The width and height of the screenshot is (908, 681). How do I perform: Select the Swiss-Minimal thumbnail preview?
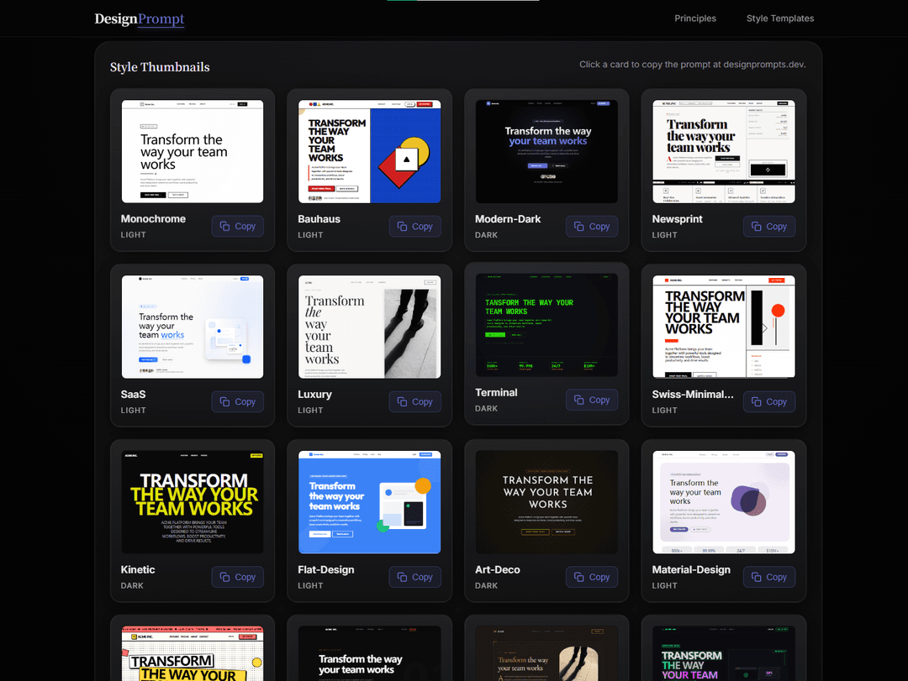point(724,327)
